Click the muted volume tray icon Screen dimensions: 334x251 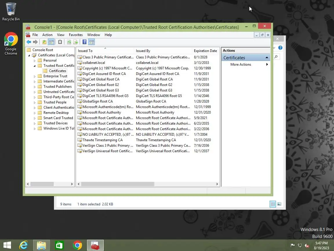(x=307, y=245)
